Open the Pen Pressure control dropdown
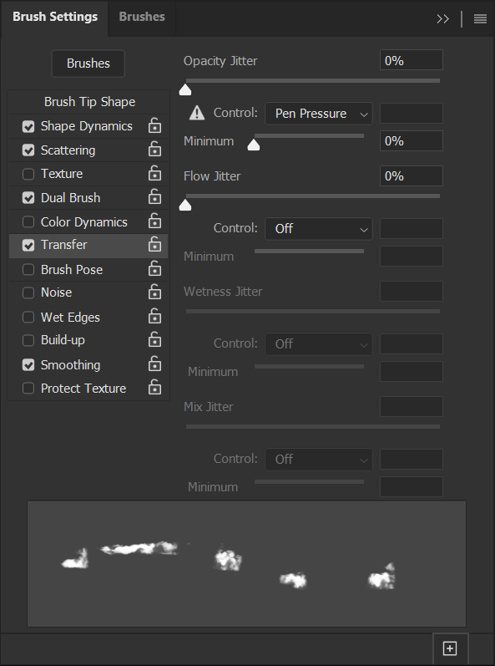The width and height of the screenshot is (495, 666). point(319,114)
